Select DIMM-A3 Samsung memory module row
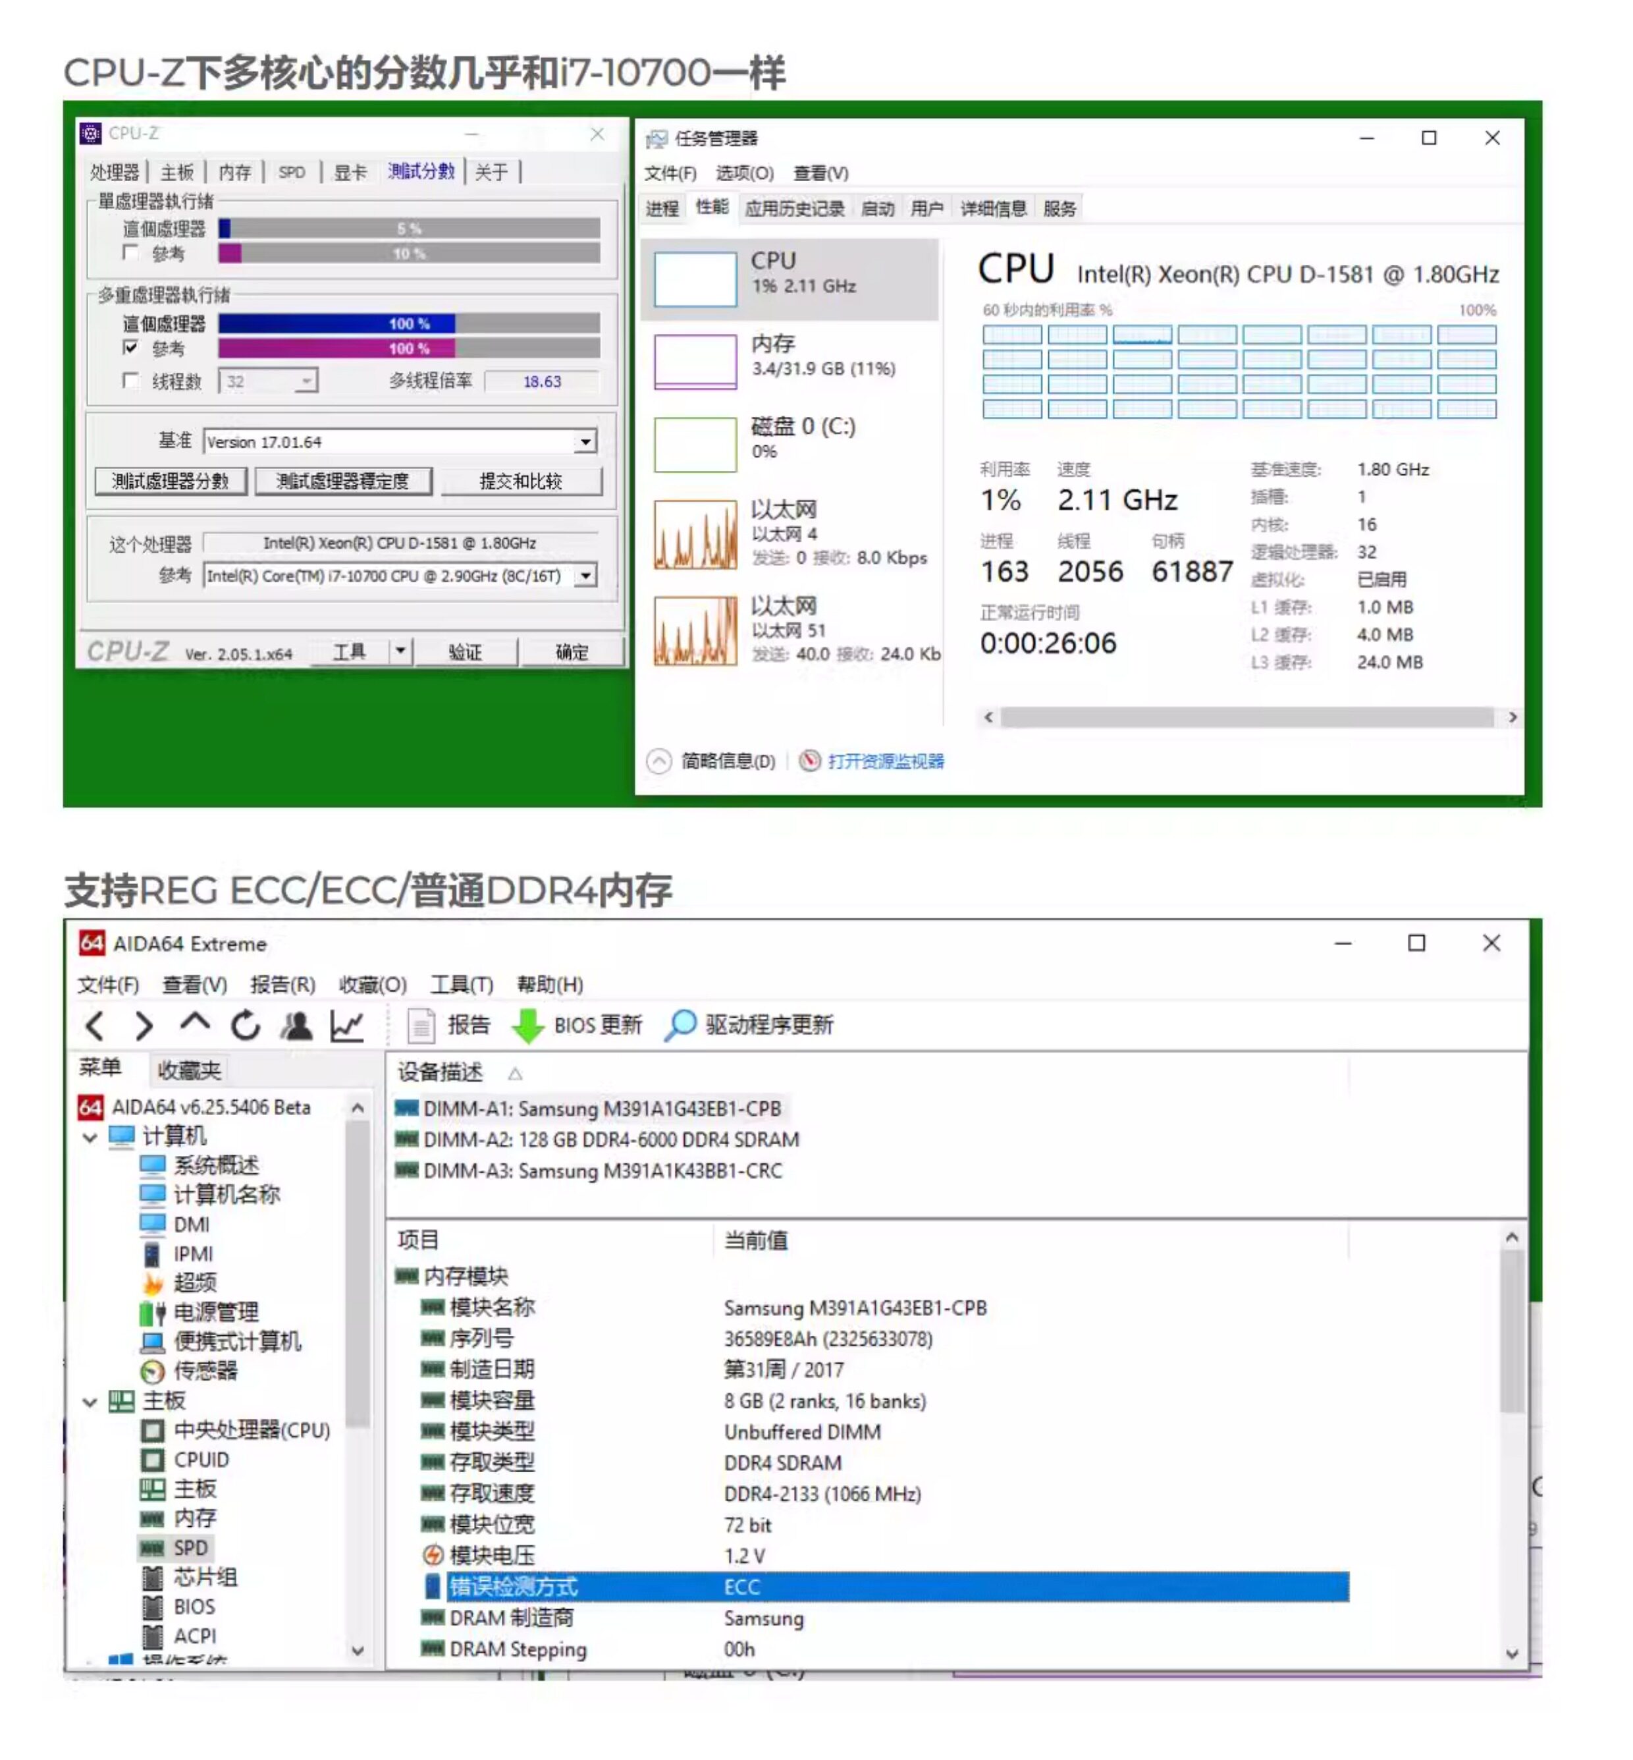This screenshot has width=1633, height=1760. pos(602,1170)
